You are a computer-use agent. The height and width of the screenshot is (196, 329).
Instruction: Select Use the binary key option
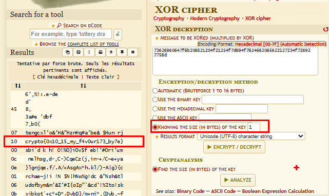[x=155, y=100]
